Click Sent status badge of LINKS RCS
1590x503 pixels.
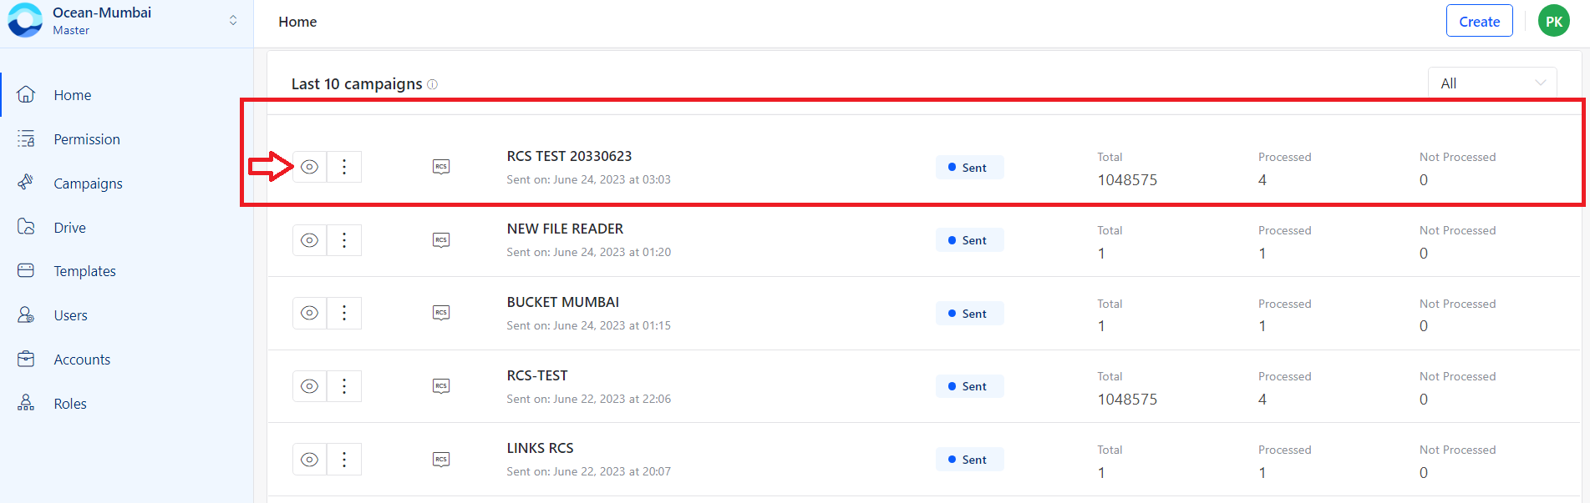969,460
